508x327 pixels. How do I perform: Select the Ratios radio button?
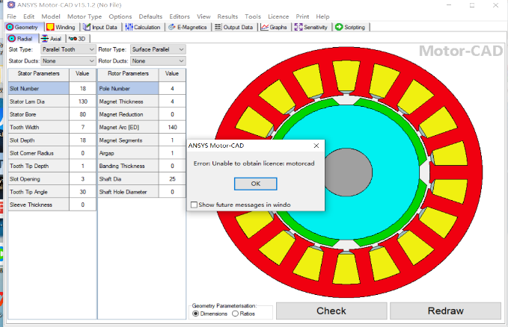click(x=236, y=314)
